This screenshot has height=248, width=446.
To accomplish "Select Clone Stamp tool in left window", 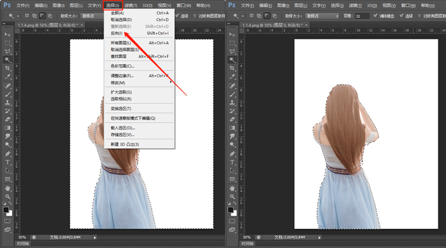I will 8,102.
